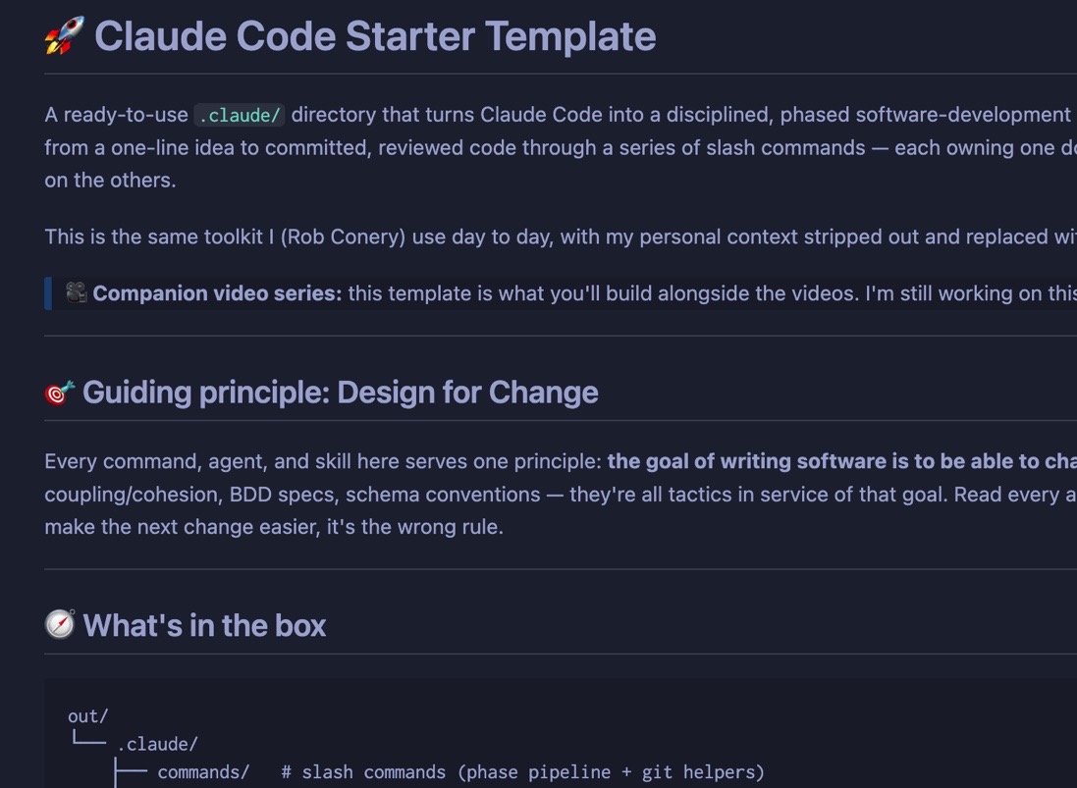Click the Claude Code Starter Template heading

point(375,35)
